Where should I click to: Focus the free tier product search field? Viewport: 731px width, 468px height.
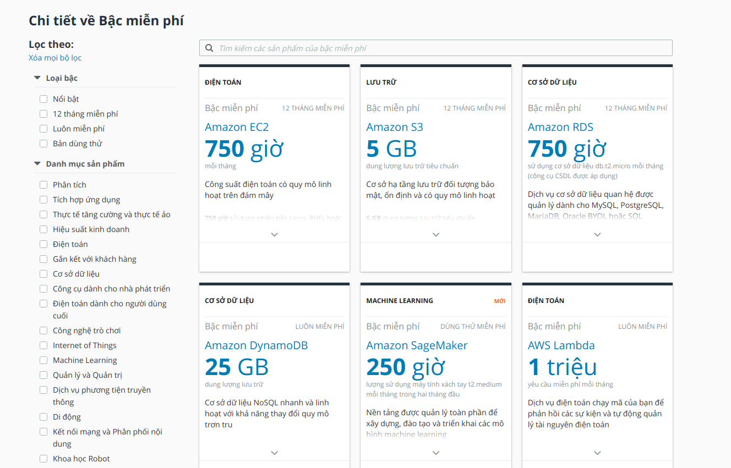point(440,48)
